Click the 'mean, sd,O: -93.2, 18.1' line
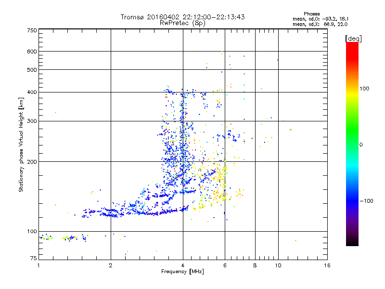 [x=320, y=19]
